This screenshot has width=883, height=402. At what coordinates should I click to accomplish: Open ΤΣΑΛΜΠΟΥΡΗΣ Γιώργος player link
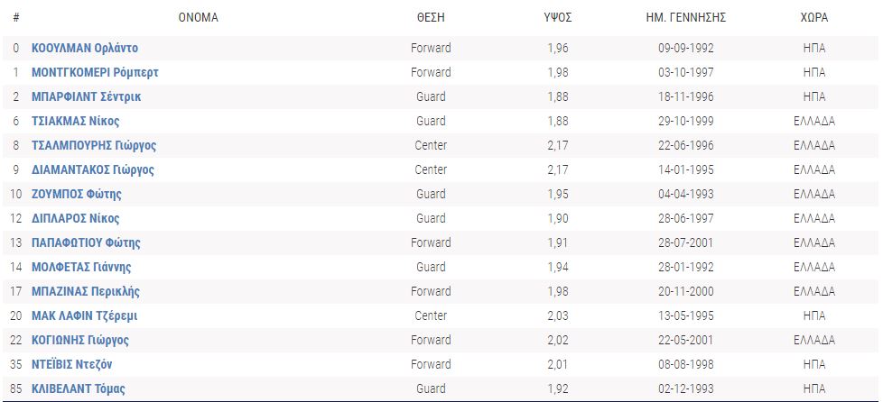[x=93, y=145]
